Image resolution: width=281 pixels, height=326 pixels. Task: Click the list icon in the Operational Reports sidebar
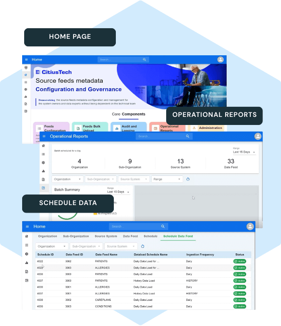tap(43, 154)
